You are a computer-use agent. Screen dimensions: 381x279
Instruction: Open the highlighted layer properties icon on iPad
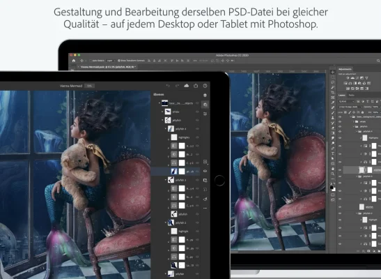coord(205,105)
